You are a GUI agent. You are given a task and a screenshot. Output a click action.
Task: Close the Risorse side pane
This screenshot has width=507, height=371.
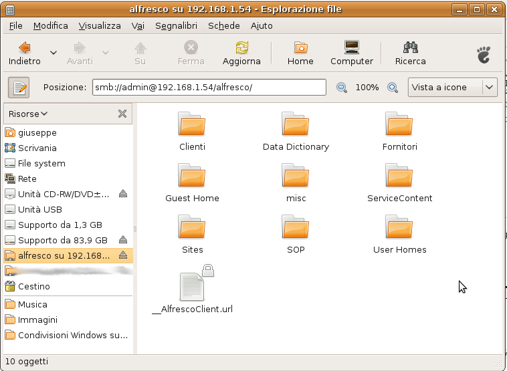pos(122,114)
